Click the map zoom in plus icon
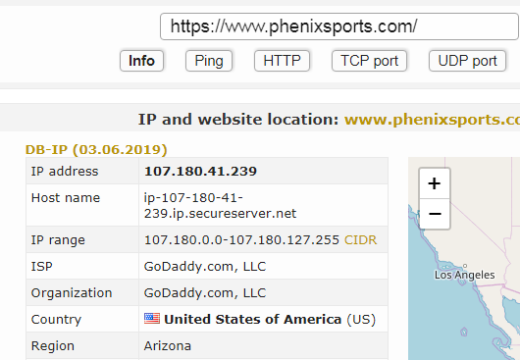 435,183
